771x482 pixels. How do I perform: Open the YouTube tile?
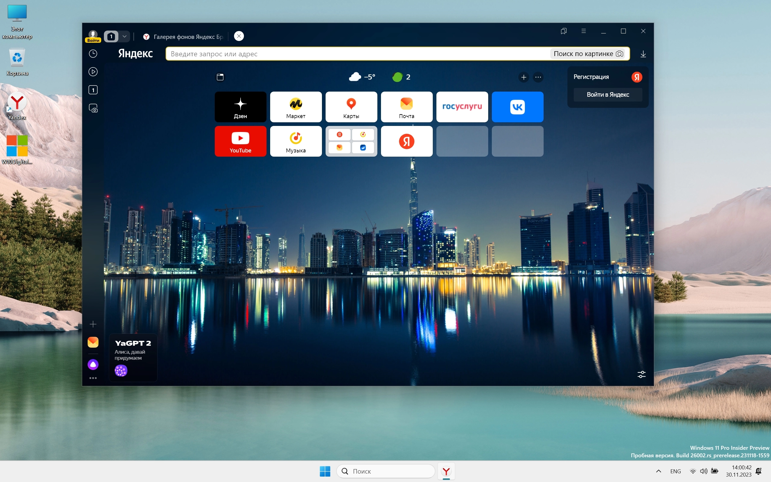pos(240,141)
